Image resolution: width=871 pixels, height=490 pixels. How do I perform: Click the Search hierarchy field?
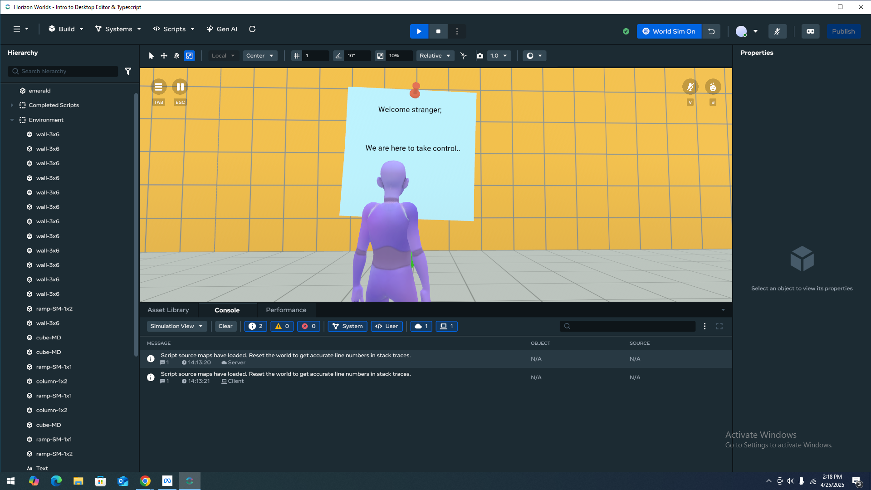[64, 71]
